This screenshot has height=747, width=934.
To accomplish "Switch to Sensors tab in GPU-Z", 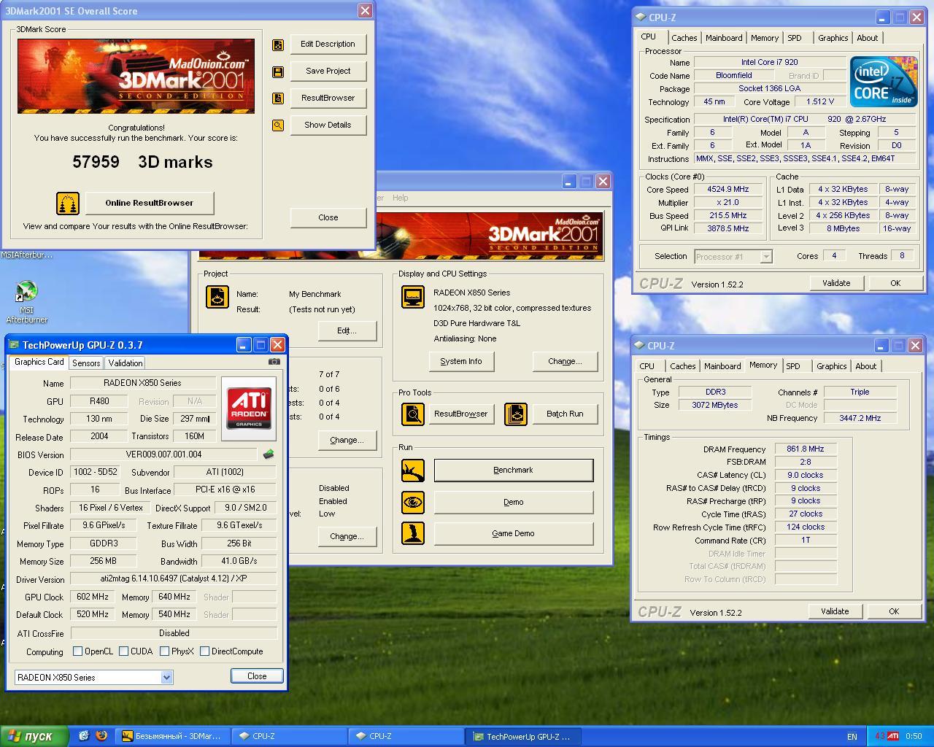I will click(x=86, y=363).
